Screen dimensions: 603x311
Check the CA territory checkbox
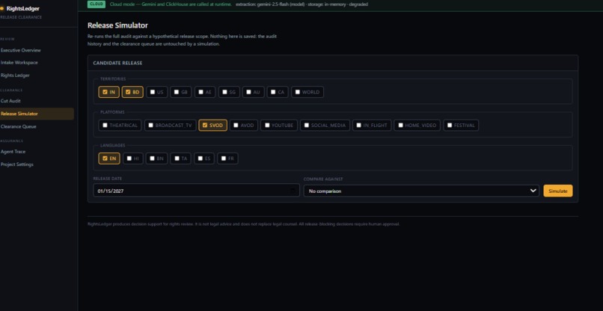273,92
